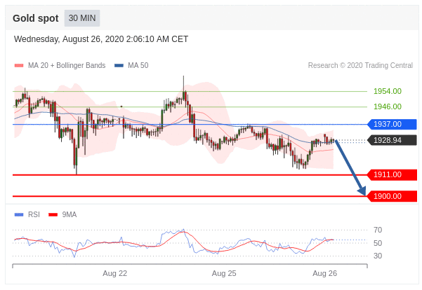Image resolution: width=422 pixels, height=290 pixels.
Task: Click the RSI 50 axis label
Action: [x=378, y=243]
